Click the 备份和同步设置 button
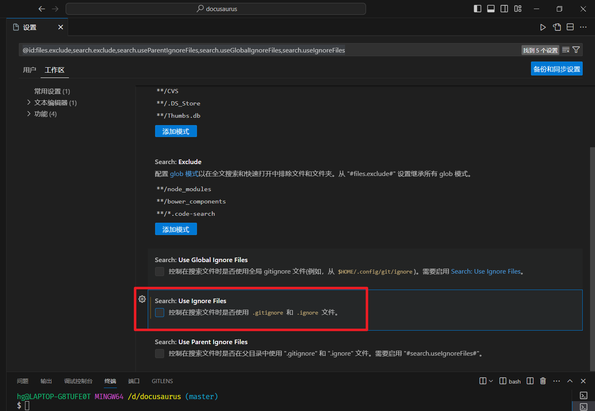The height and width of the screenshot is (411, 595). (x=557, y=69)
